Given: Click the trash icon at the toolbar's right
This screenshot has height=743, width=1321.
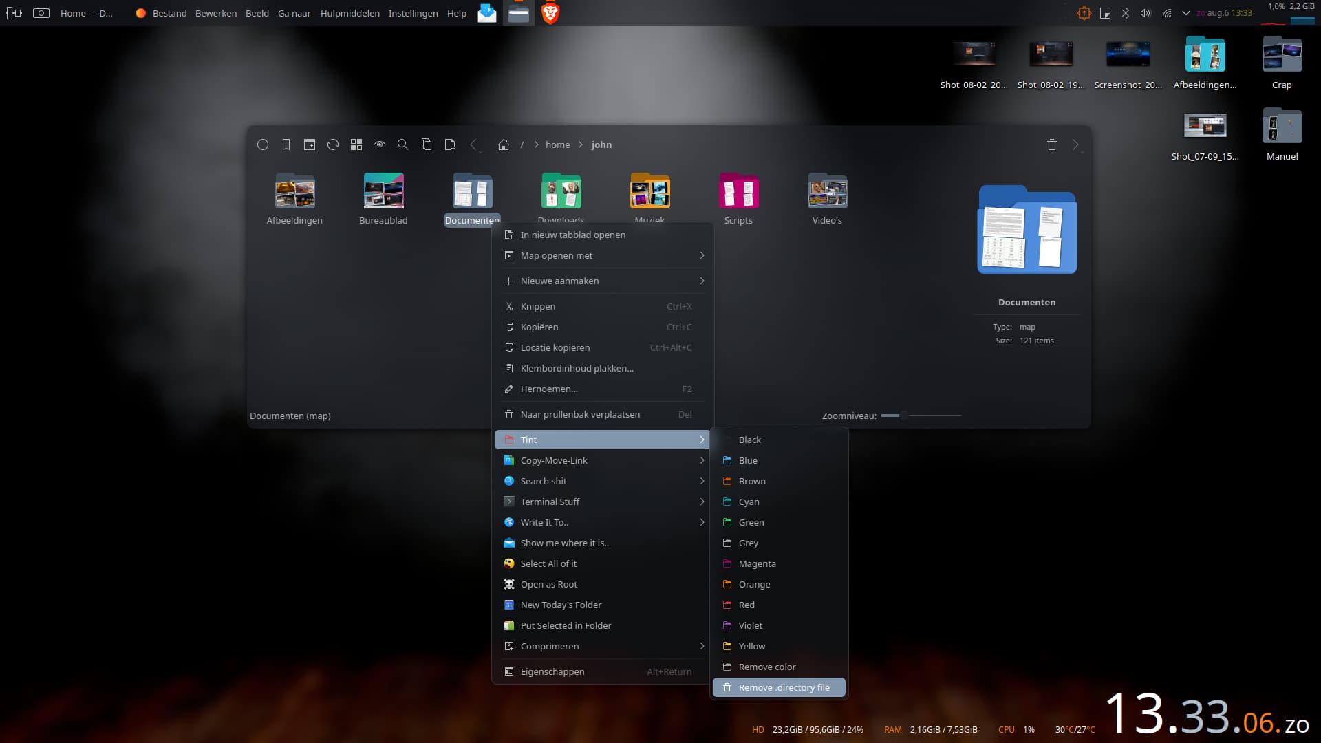Looking at the screenshot, I should click(1052, 144).
